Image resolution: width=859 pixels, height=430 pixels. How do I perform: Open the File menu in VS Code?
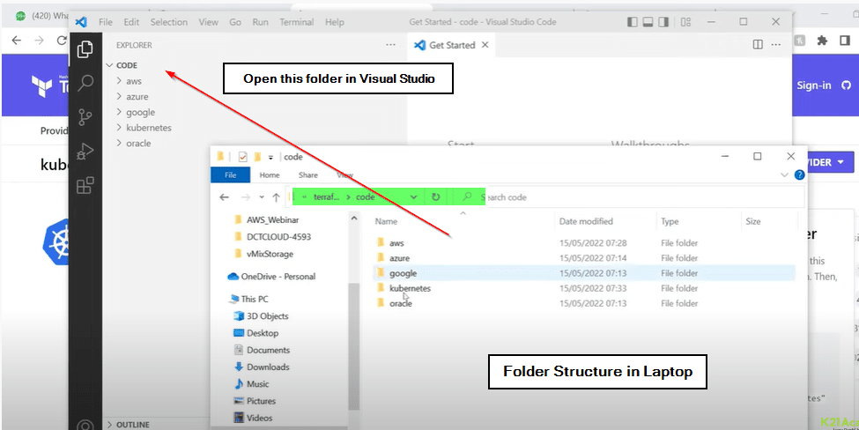pyautogui.click(x=105, y=22)
